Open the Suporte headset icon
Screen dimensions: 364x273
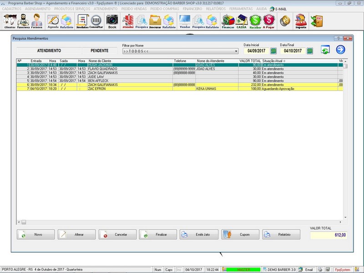point(301,21)
